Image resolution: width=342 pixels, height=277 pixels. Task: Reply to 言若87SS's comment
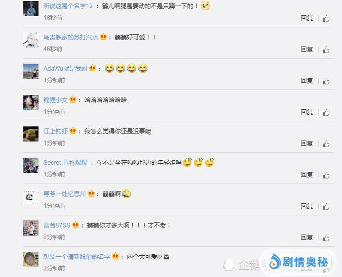click(x=307, y=238)
